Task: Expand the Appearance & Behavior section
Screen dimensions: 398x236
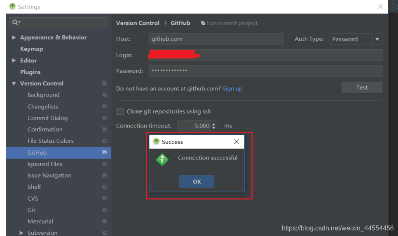Action: click(14, 37)
